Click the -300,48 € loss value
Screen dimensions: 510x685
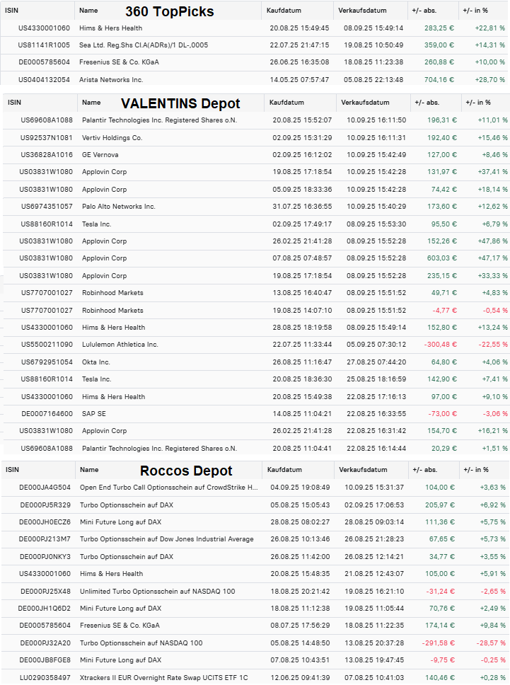point(441,344)
